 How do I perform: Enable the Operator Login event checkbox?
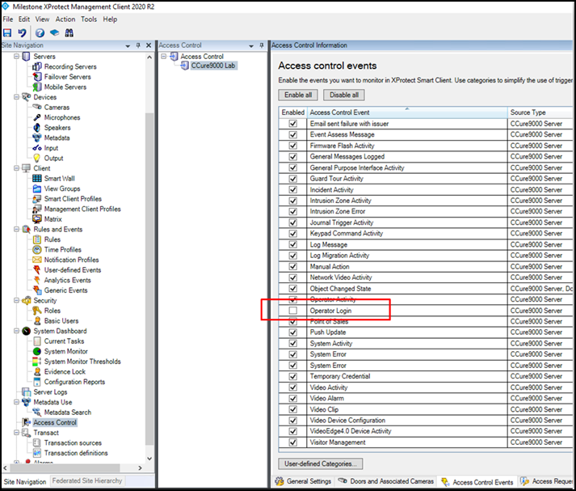[x=292, y=311]
